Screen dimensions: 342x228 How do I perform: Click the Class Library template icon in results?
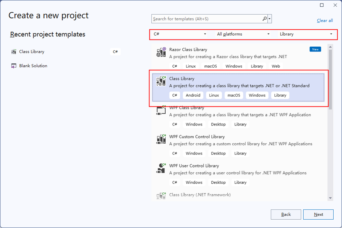click(x=161, y=81)
